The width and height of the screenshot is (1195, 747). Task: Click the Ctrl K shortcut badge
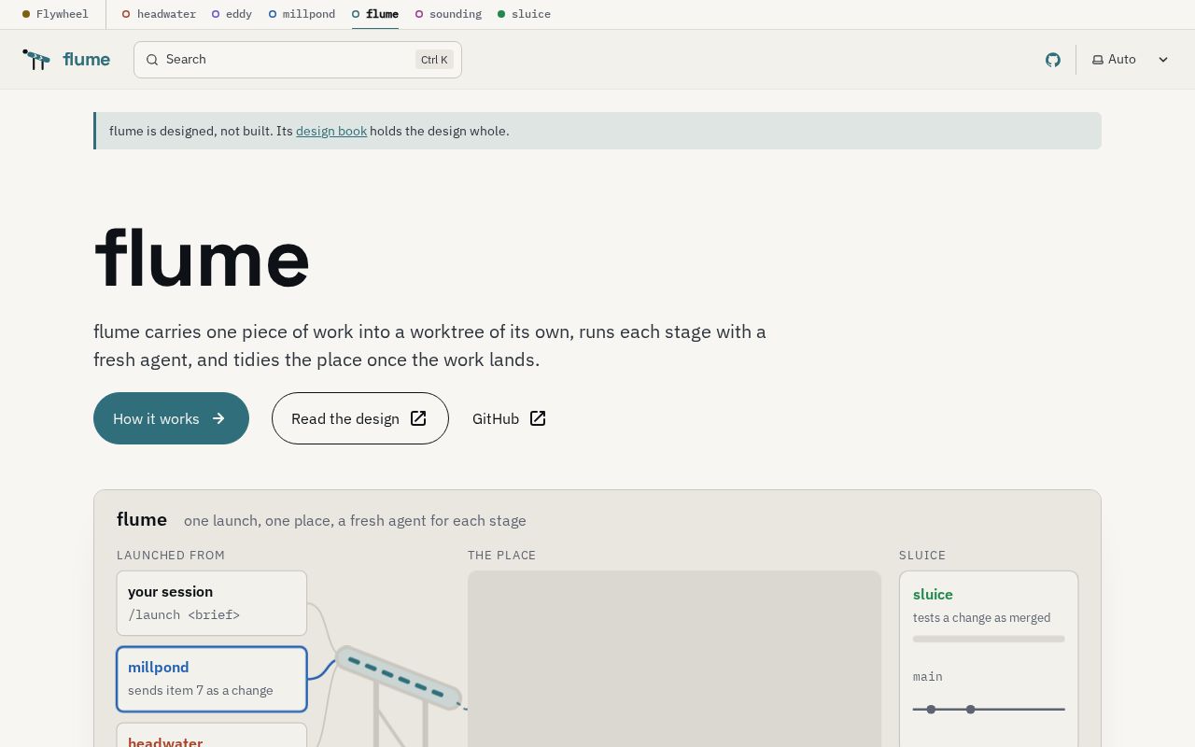tap(434, 60)
